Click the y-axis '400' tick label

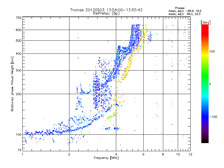[19, 53]
